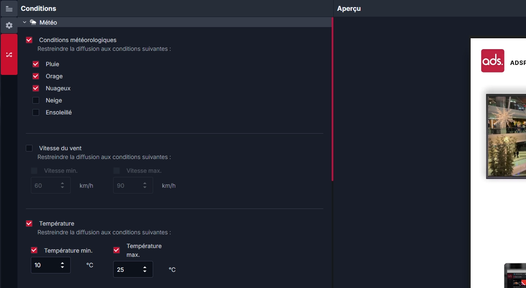The image size is (526, 288).
Task: Uncheck the Pluie checkbox
Action: point(36,64)
